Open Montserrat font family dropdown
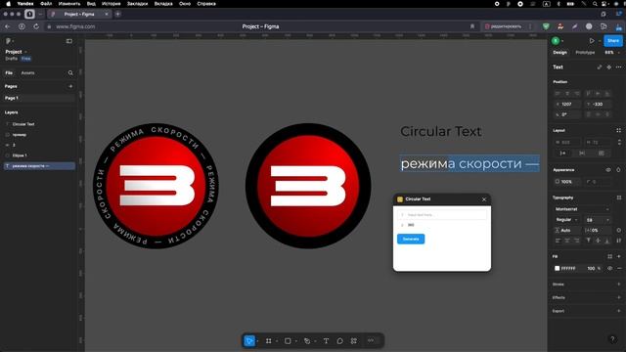Image resolution: width=626 pixels, height=352 pixels. click(x=582, y=209)
